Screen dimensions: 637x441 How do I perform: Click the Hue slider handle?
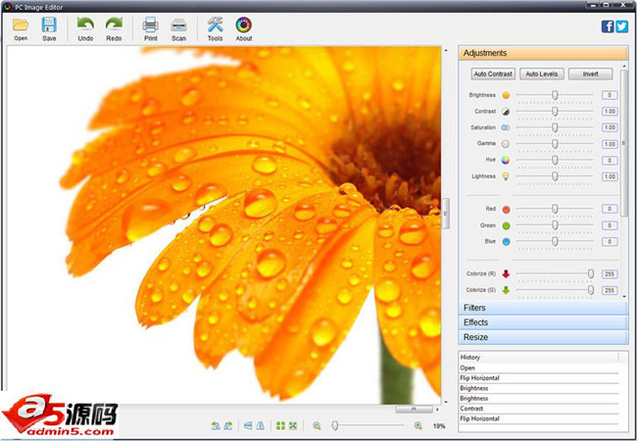pos(555,160)
